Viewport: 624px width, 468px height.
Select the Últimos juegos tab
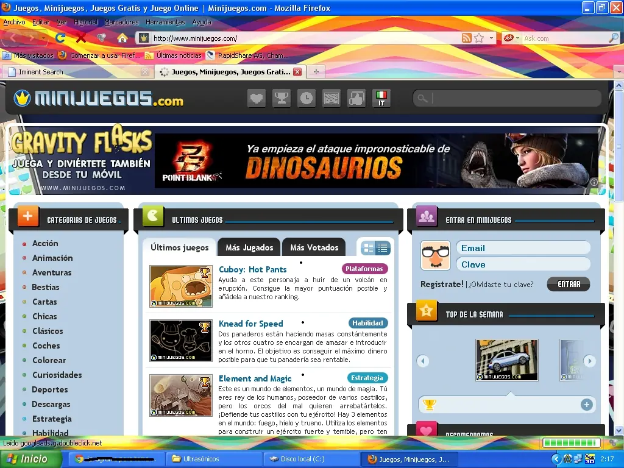(180, 247)
